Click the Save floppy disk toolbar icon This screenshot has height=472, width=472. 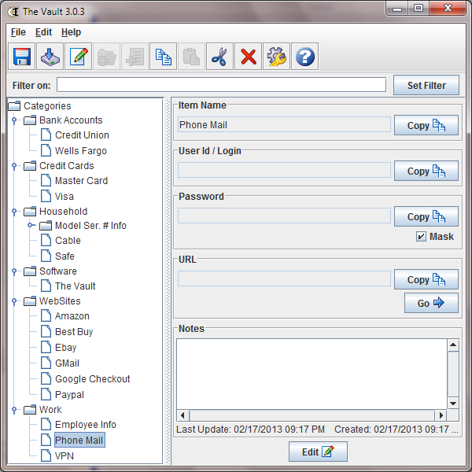tap(21, 57)
